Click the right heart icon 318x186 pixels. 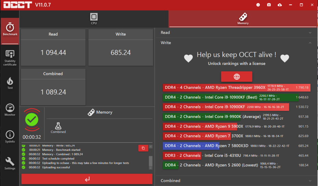pos(285,58)
